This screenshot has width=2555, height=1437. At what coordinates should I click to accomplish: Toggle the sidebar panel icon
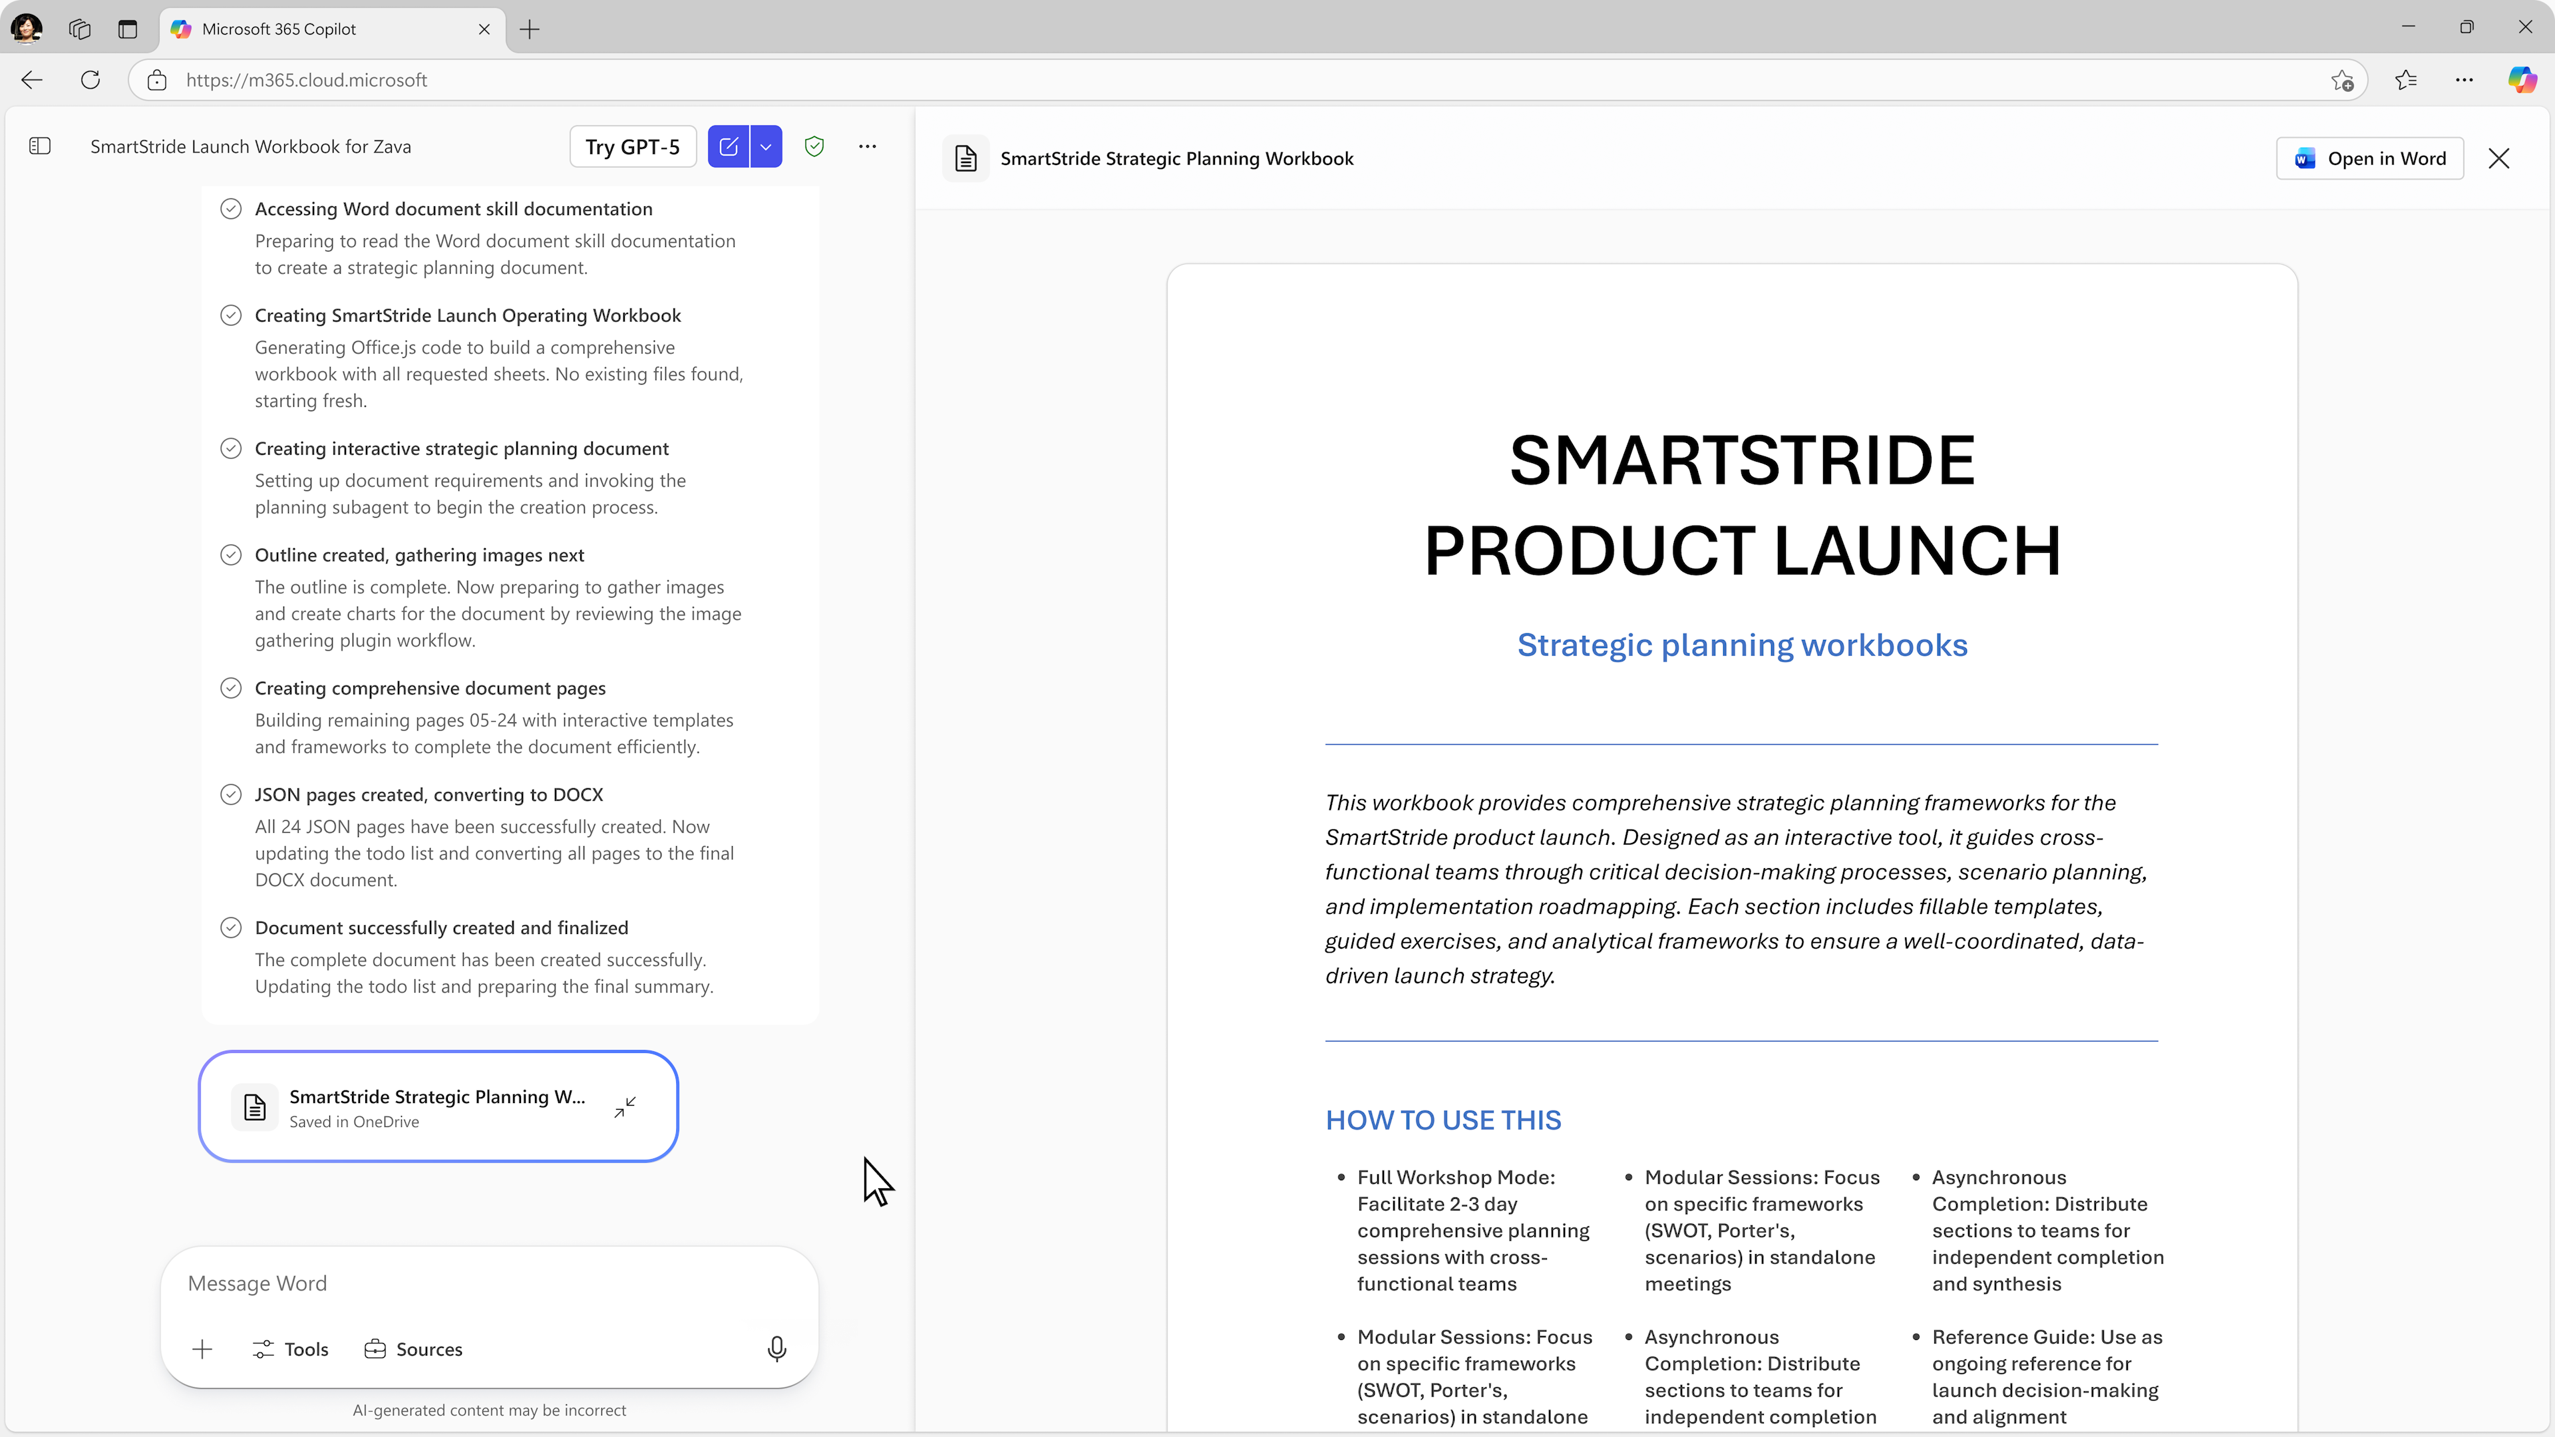(40, 146)
